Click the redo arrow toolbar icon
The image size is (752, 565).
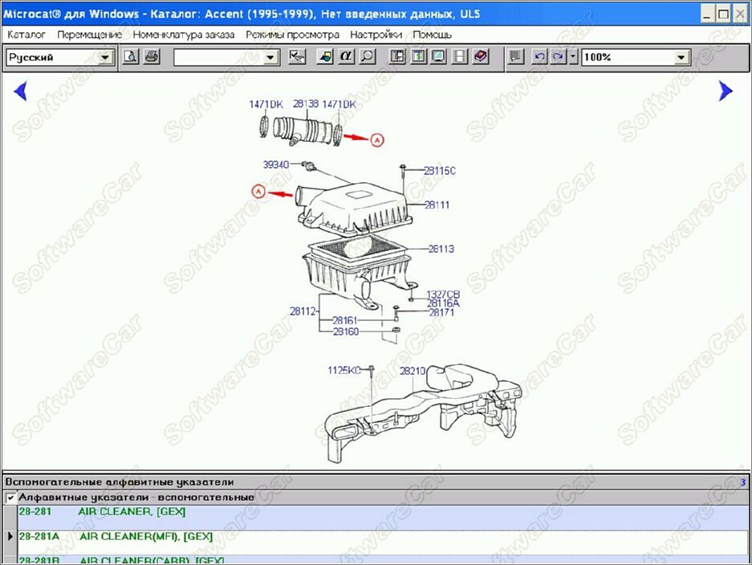click(x=557, y=57)
